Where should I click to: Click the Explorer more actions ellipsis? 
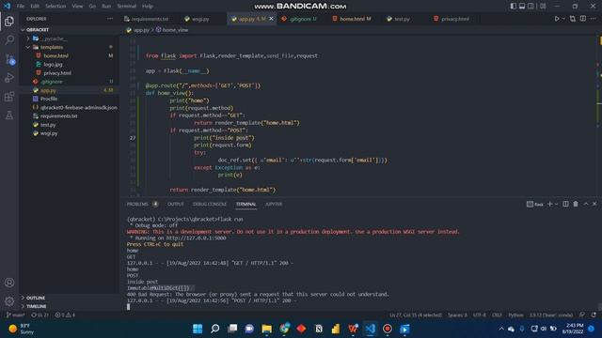(110, 19)
